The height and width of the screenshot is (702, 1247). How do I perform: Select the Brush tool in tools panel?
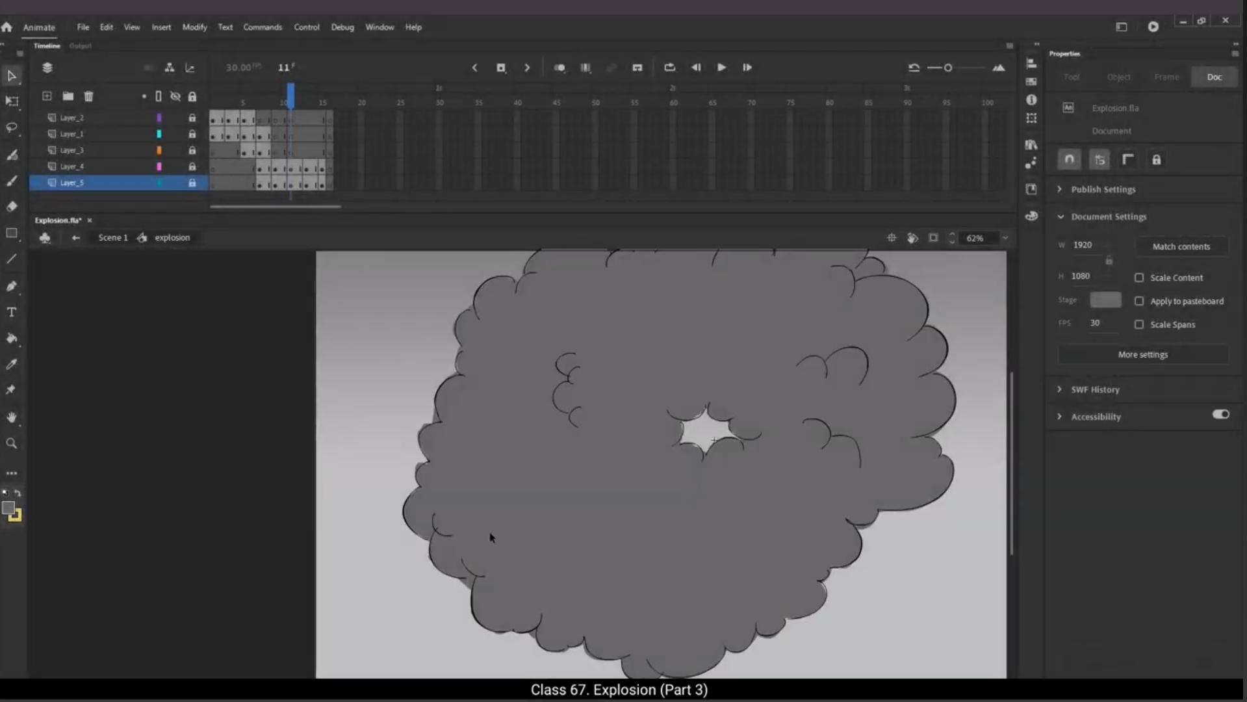click(x=12, y=181)
